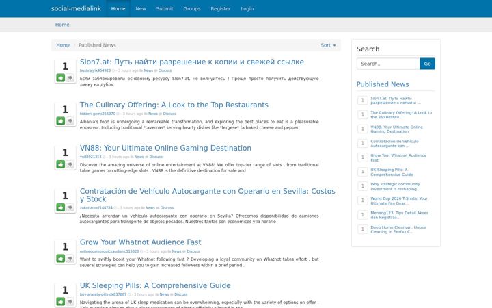Open author onlinecosmosquickaudienc315628 profile
Screen dimensions: 492x308
tap(109, 251)
